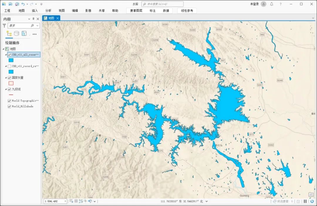This screenshot has width=317, height=206.
Task: List by selection icon
Action: pos(24,34)
